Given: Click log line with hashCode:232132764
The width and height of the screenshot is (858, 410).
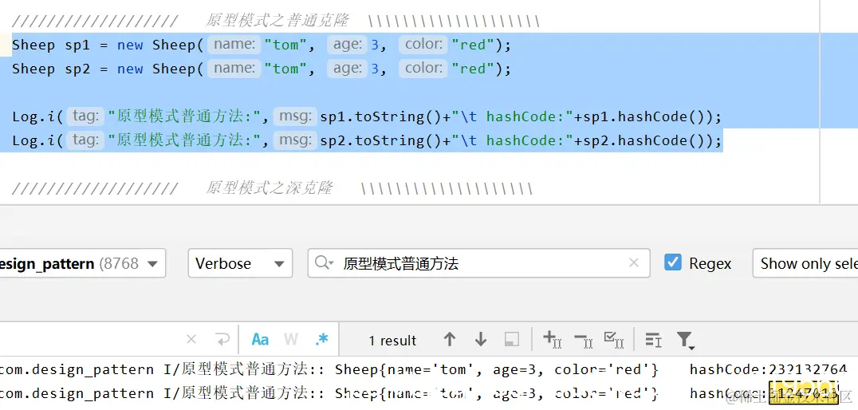Looking at the screenshot, I should (423, 369).
